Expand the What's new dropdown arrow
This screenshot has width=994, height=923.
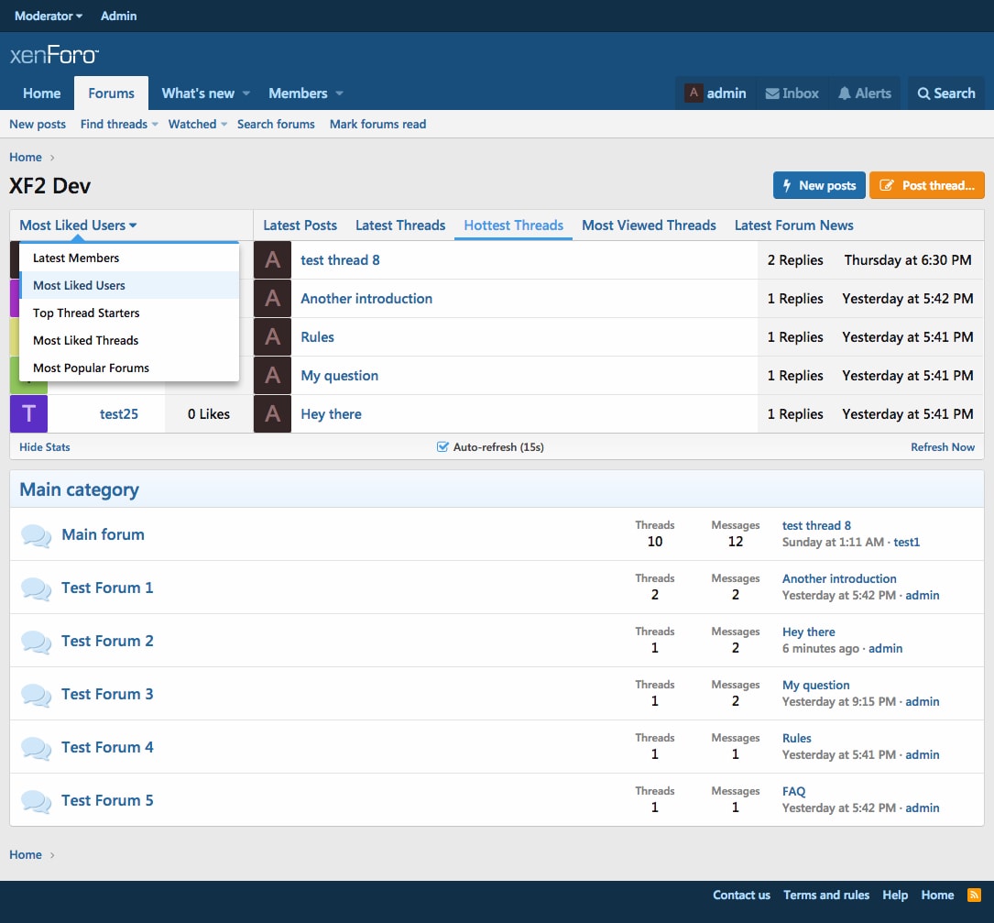[x=246, y=93]
